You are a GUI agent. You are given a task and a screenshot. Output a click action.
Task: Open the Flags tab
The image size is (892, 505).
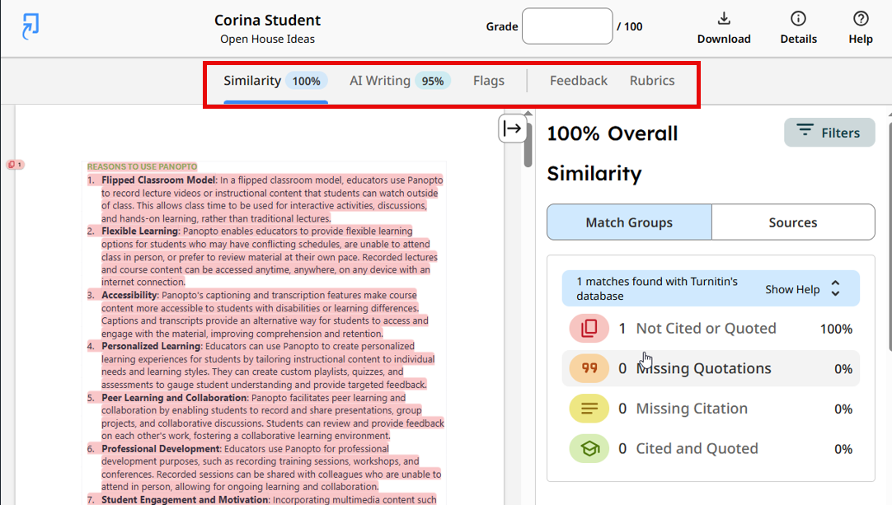coord(488,80)
